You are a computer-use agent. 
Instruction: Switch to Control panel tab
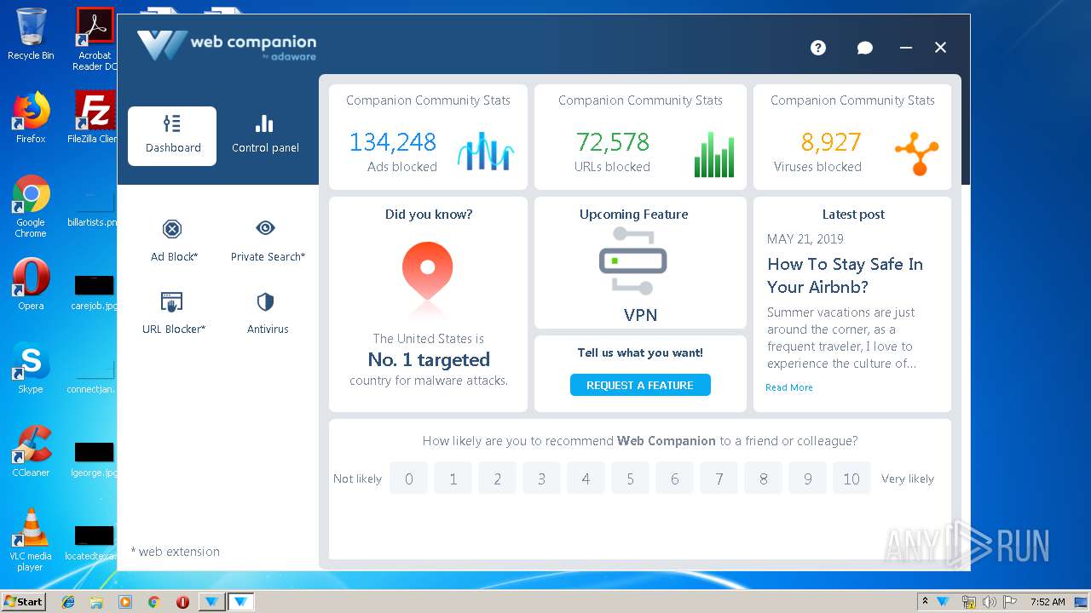265,135
